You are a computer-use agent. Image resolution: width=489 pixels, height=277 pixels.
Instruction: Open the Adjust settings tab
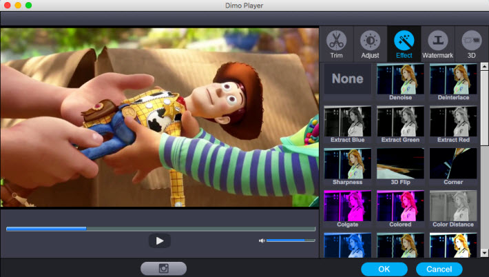pyautogui.click(x=370, y=43)
